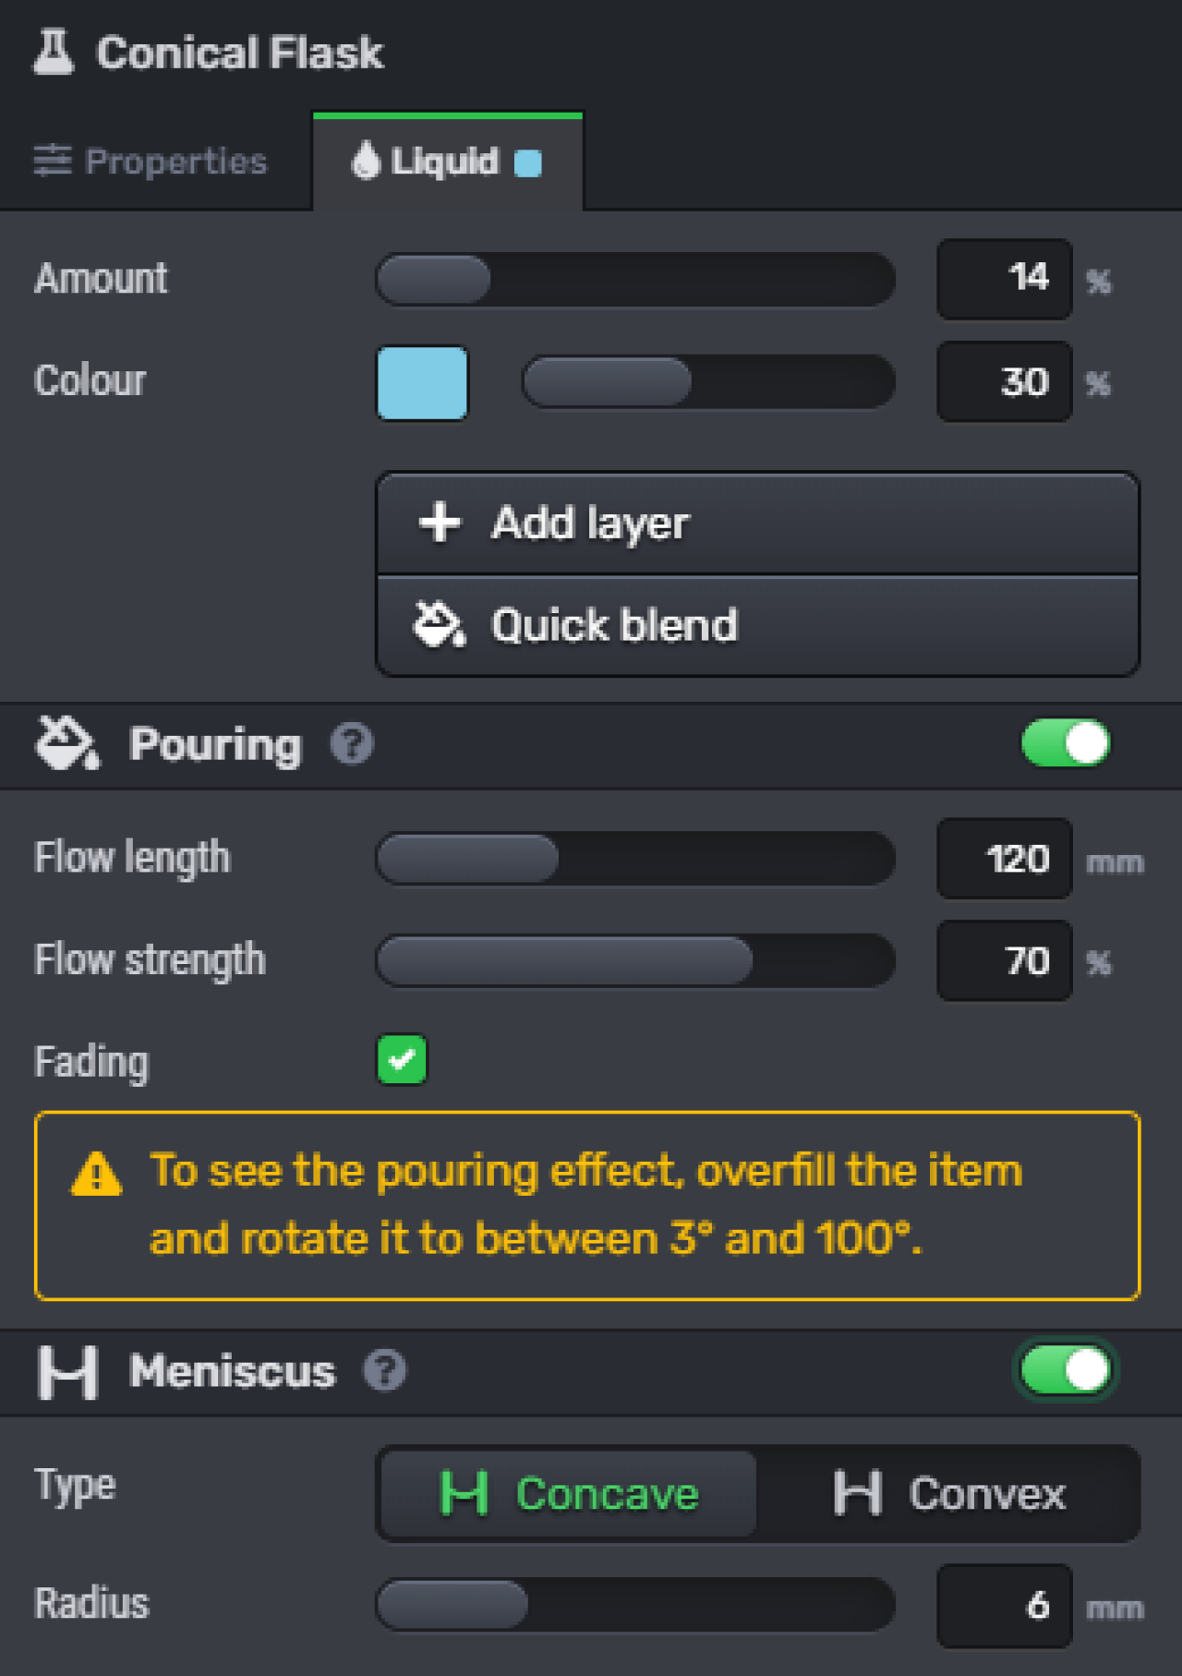1182x1676 pixels.
Task: Click the Amount slider track
Action: (x=635, y=279)
